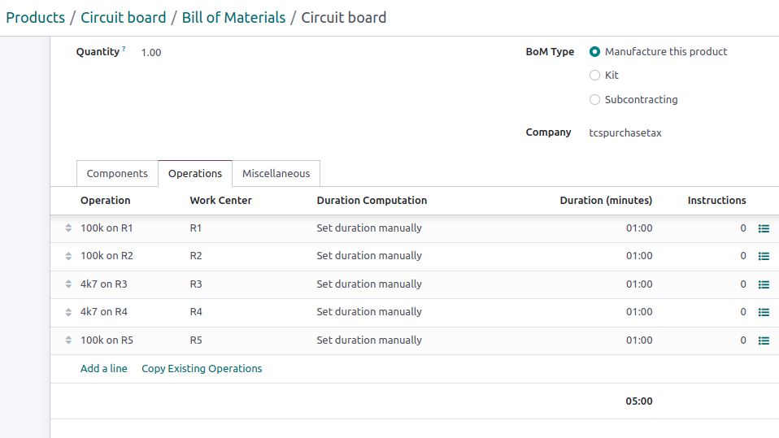Edit the Quantity field value 1.00

pos(151,53)
